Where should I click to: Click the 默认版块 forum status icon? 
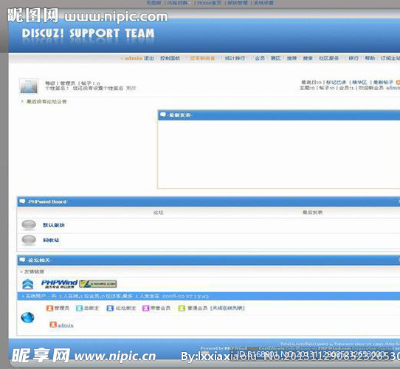29,225
